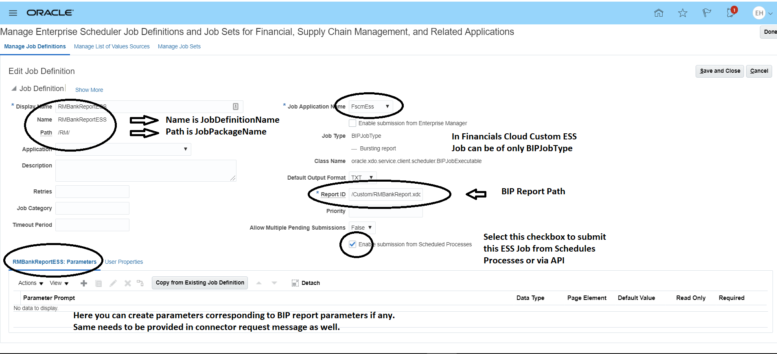Image resolution: width=777 pixels, height=354 pixels.
Task: Click the duplicate parameter icon
Action: [x=98, y=283]
